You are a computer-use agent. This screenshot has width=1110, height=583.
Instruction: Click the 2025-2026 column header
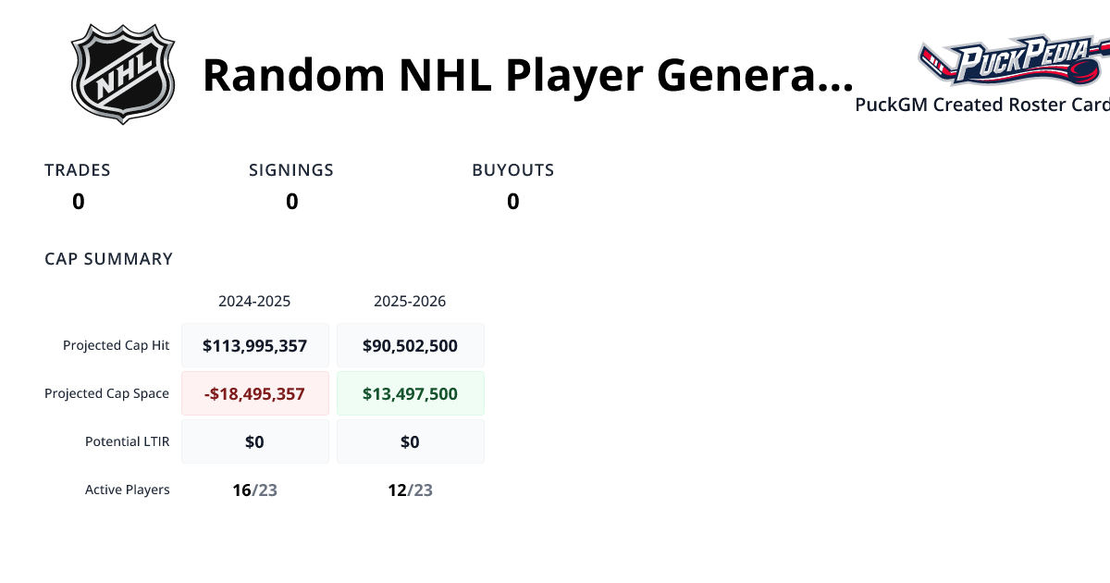click(x=410, y=301)
